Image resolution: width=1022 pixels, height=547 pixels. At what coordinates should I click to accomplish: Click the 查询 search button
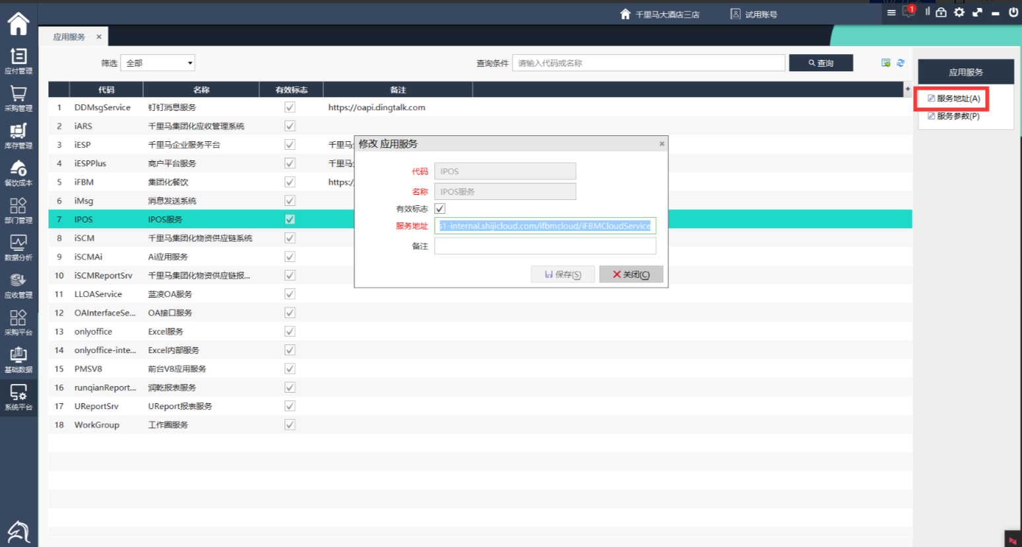821,63
